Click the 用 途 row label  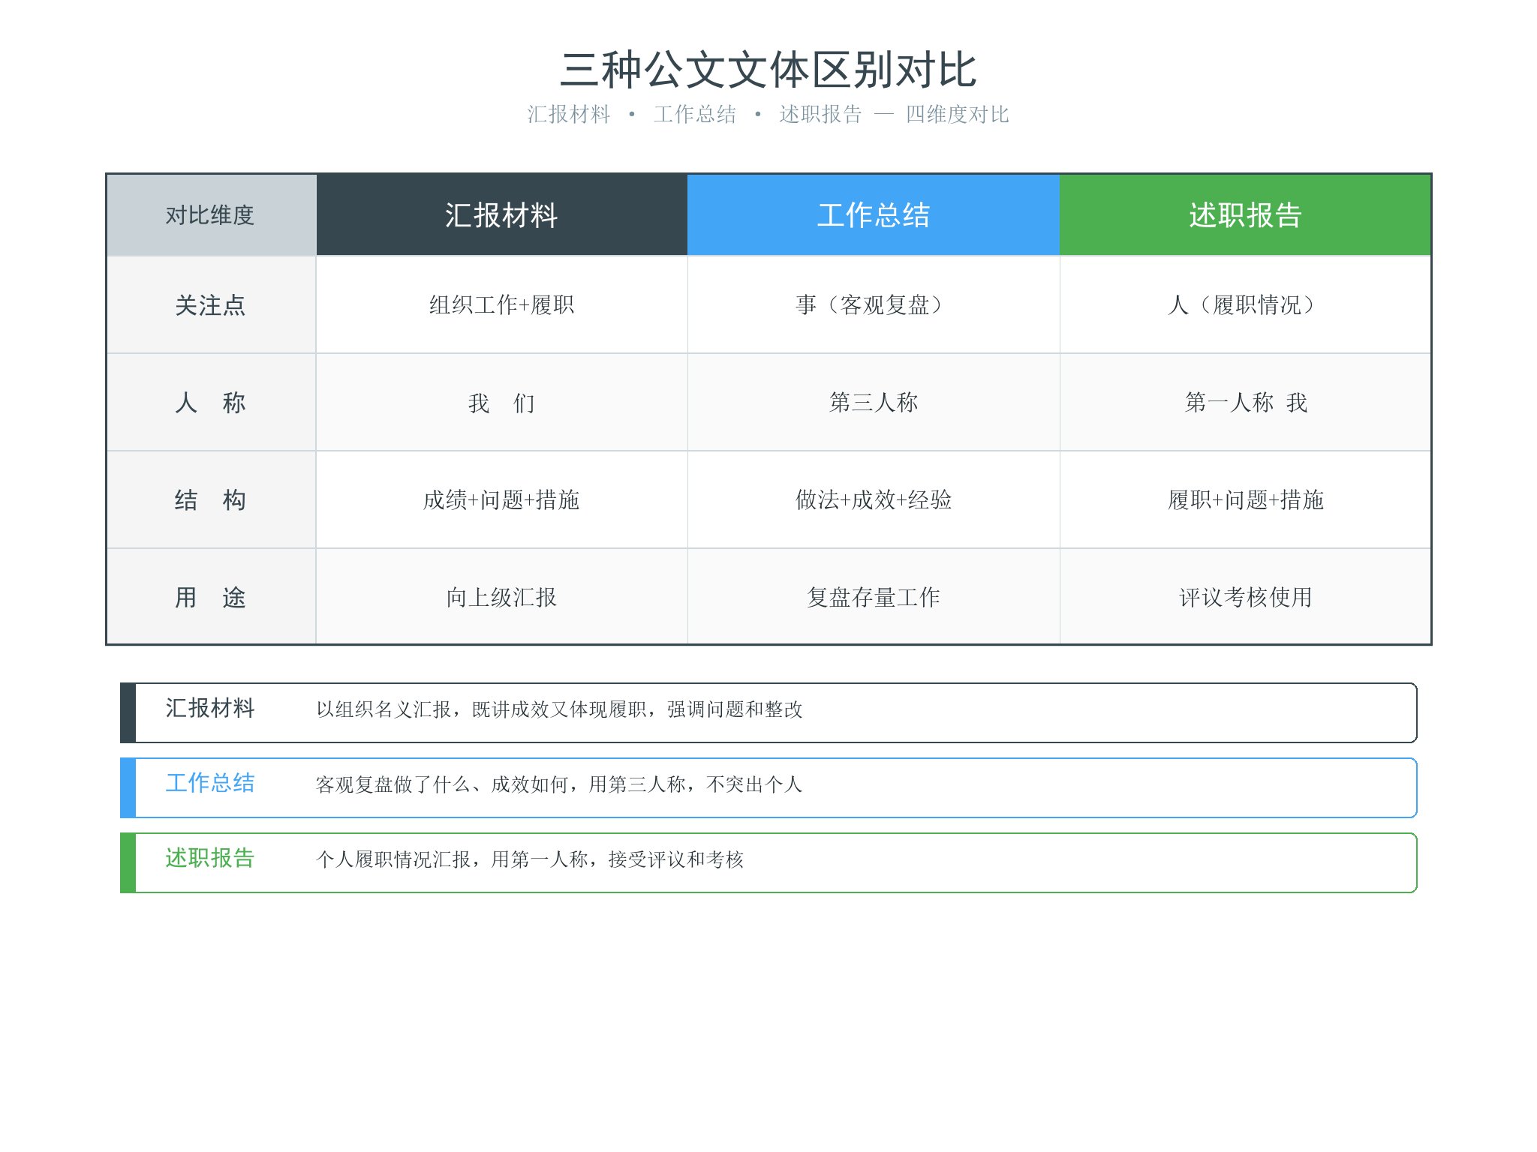210,598
